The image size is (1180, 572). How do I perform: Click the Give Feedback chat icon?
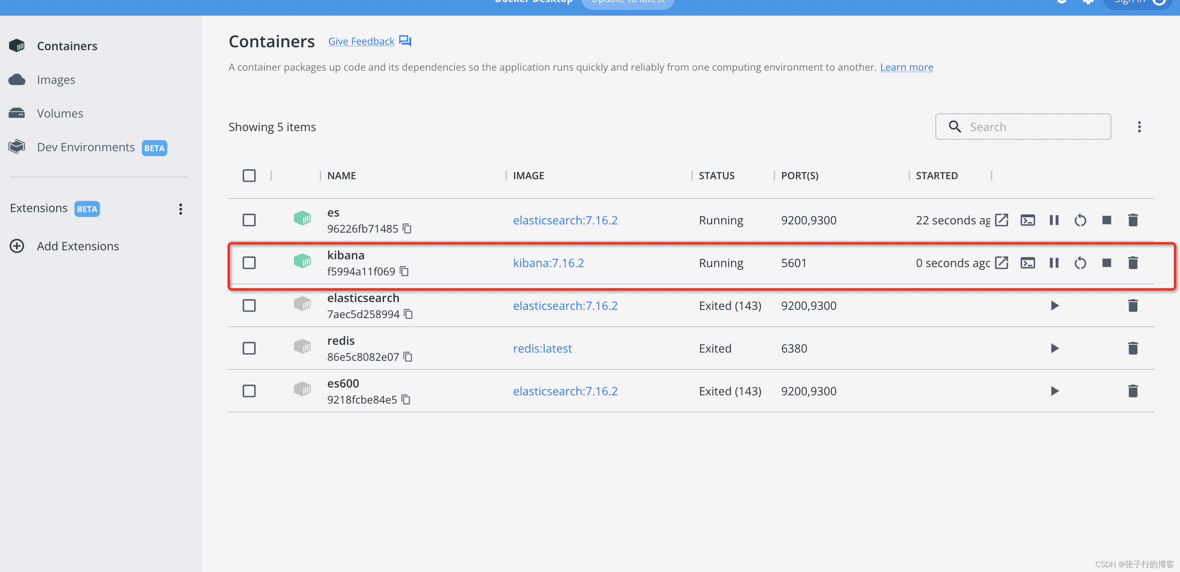click(405, 41)
